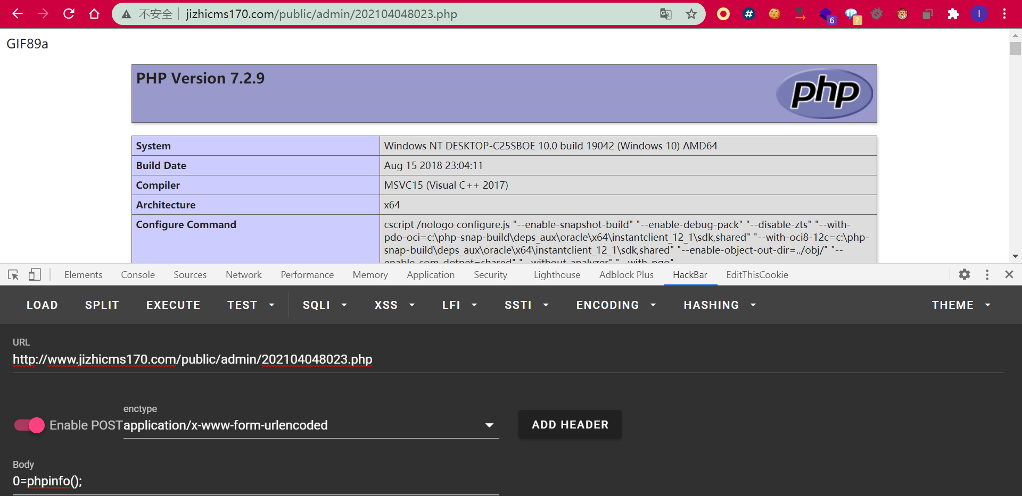Switch to the Network tab
This screenshot has width=1022, height=496.
(x=243, y=274)
